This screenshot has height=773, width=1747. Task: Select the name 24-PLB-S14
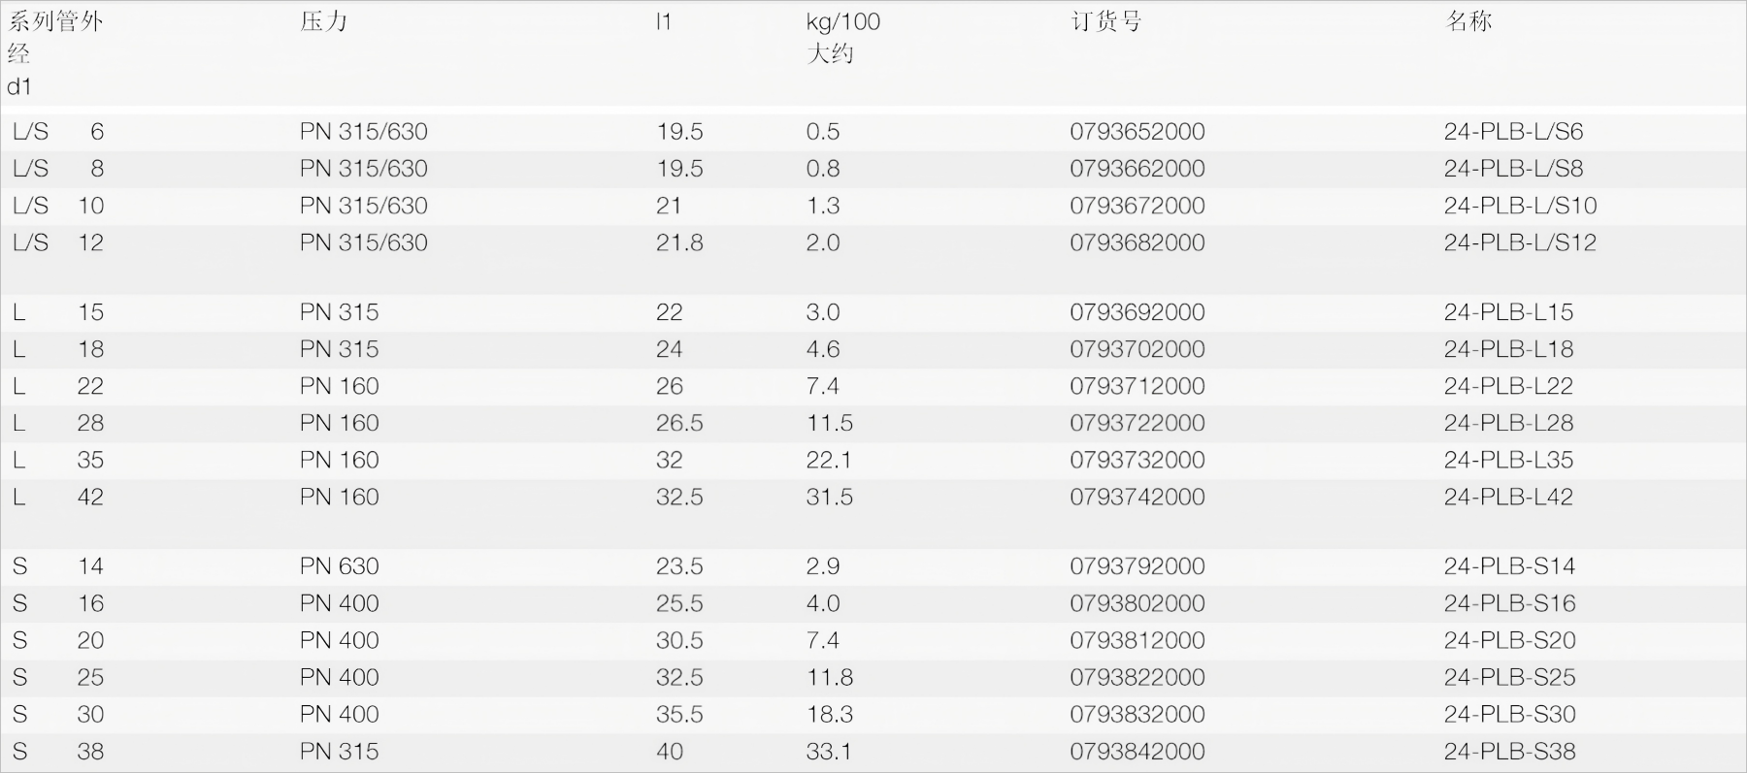(1508, 566)
